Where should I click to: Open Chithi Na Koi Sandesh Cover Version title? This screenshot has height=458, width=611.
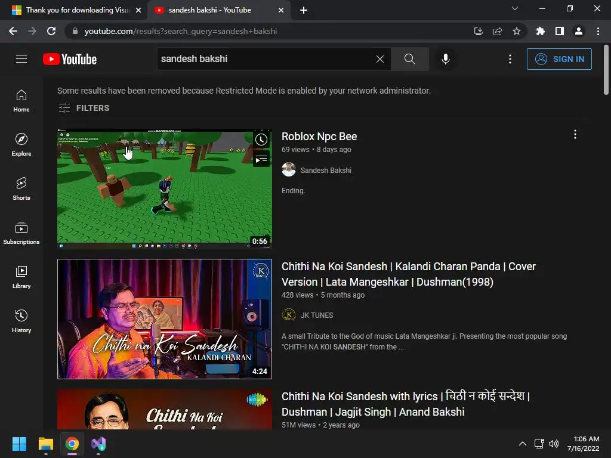[x=408, y=274]
